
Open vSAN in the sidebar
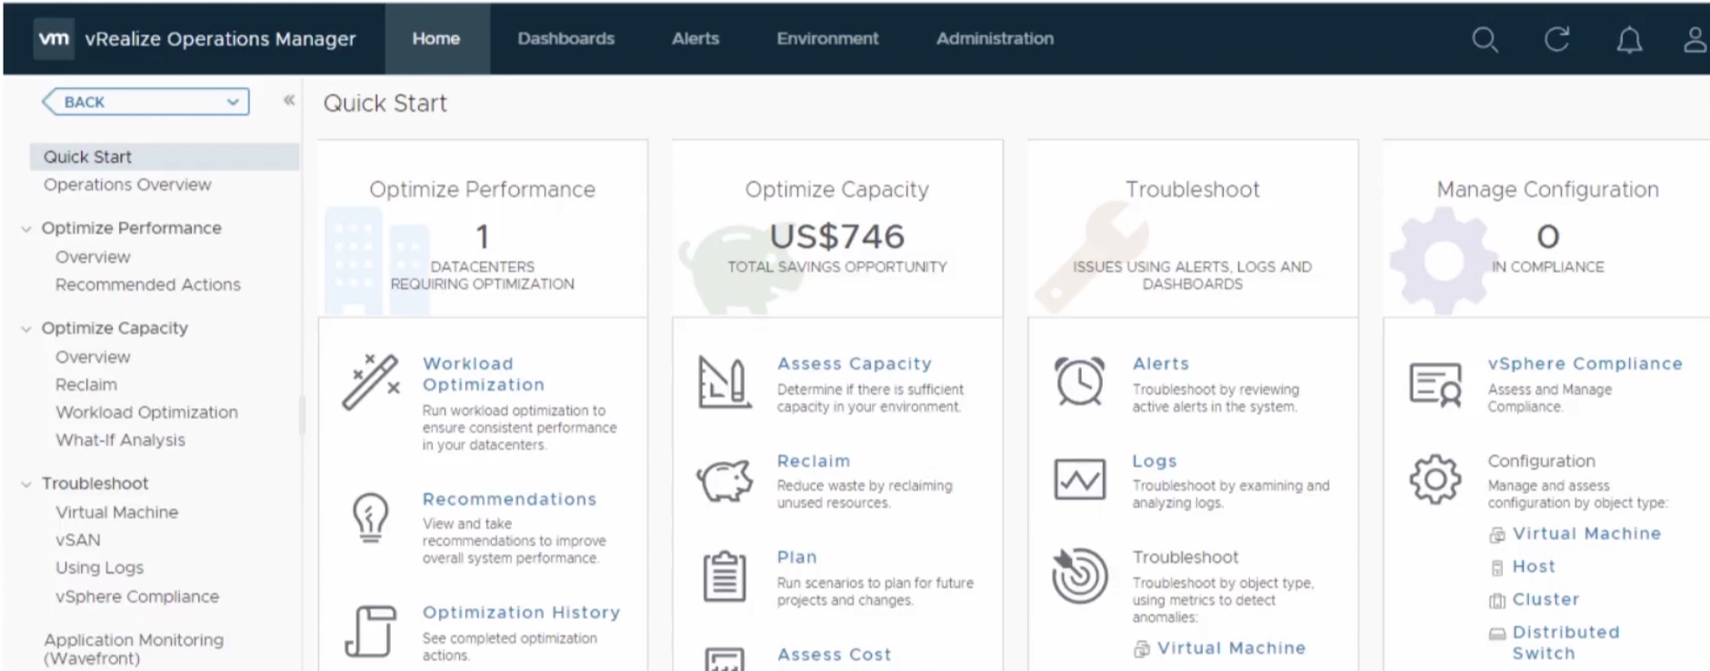point(78,540)
